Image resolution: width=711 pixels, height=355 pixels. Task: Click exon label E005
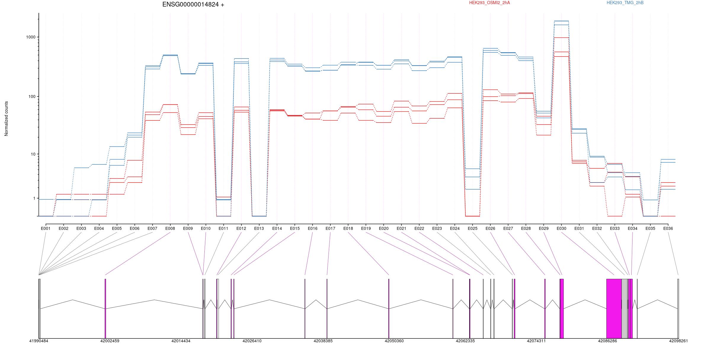(x=117, y=228)
